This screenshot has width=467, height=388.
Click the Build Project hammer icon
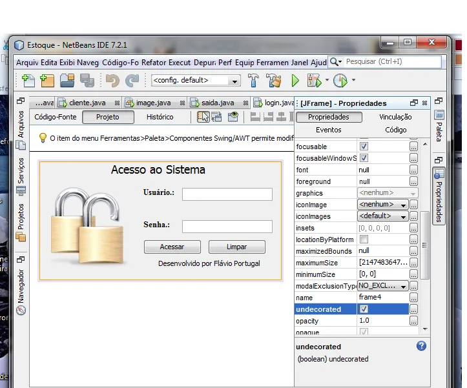[x=253, y=81]
